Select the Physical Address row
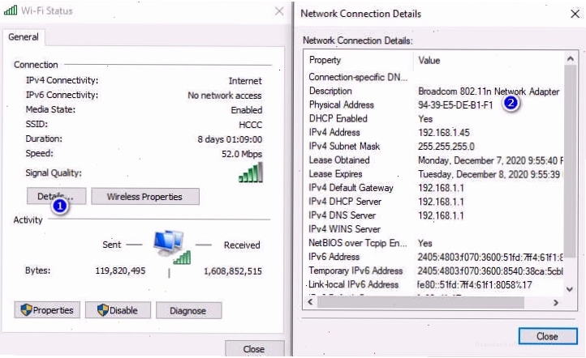The width and height of the screenshot is (586, 358). pyautogui.click(x=433, y=104)
